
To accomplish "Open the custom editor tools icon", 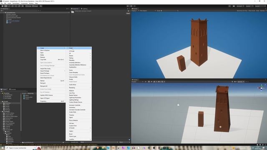I will point(23,6).
